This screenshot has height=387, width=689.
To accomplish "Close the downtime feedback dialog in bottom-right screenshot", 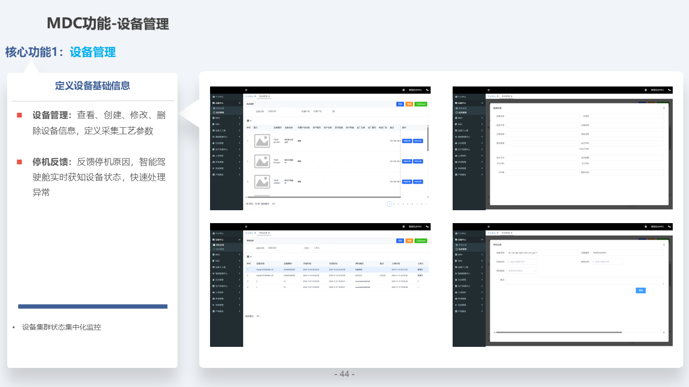I will tap(664, 245).
